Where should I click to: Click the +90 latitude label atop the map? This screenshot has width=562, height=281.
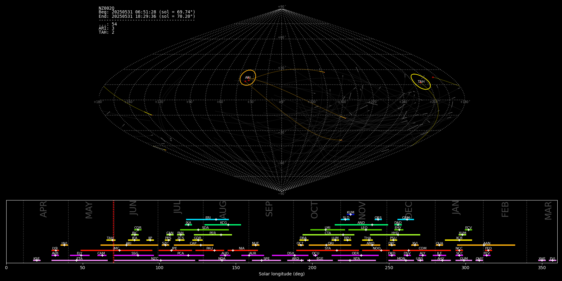[282, 7]
